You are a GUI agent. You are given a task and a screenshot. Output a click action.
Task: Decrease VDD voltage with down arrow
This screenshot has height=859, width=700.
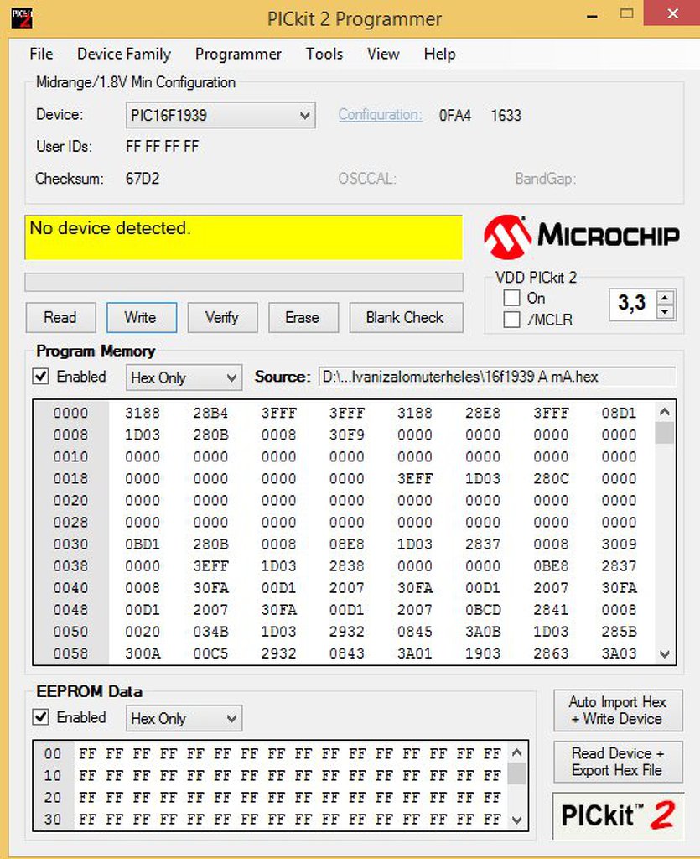665,312
